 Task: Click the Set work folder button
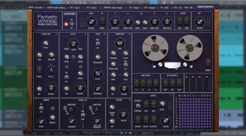(70, 14)
